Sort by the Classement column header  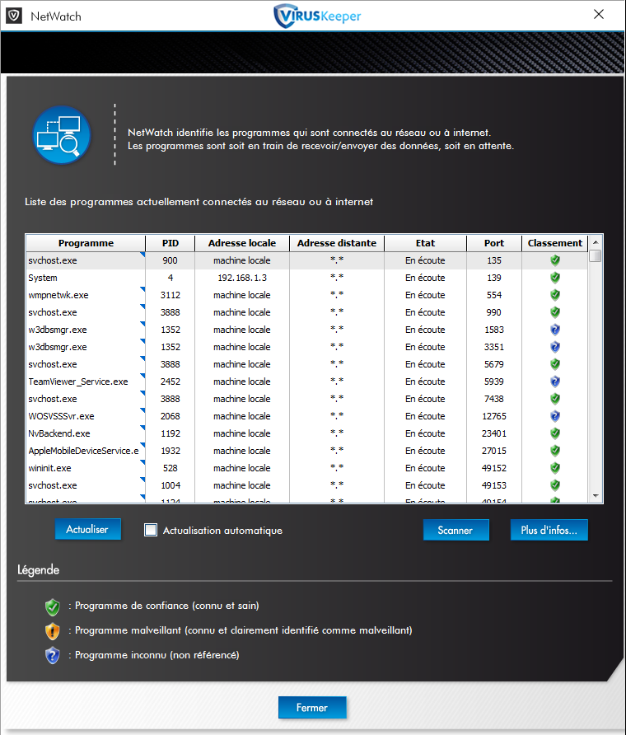click(554, 243)
